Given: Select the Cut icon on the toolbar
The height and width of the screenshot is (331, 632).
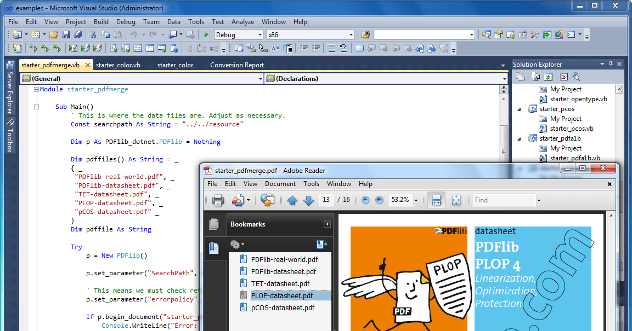Looking at the screenshot, I should point(93,33).
